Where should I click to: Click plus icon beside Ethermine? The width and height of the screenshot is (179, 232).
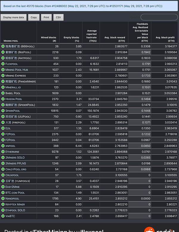[3, 152]
